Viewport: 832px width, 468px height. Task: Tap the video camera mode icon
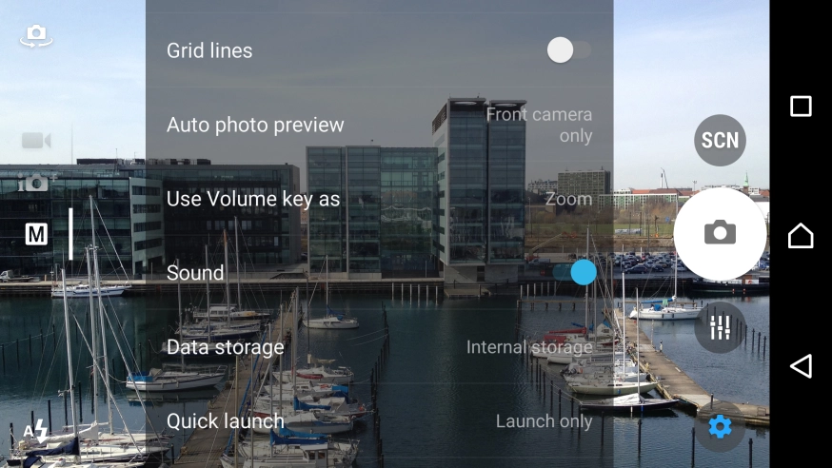point(36,141)
